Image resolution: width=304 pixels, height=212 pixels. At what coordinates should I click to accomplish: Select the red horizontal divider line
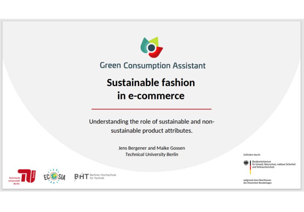pyautogui.click(x=151, y=109)
